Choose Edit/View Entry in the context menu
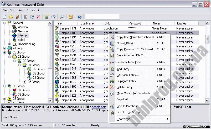The height and width of the screenshot is (129, 211). [x=140, y=75]
